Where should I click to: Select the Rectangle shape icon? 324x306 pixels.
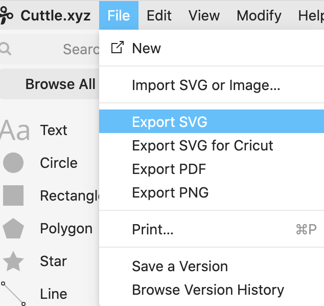tap(13, 195)
